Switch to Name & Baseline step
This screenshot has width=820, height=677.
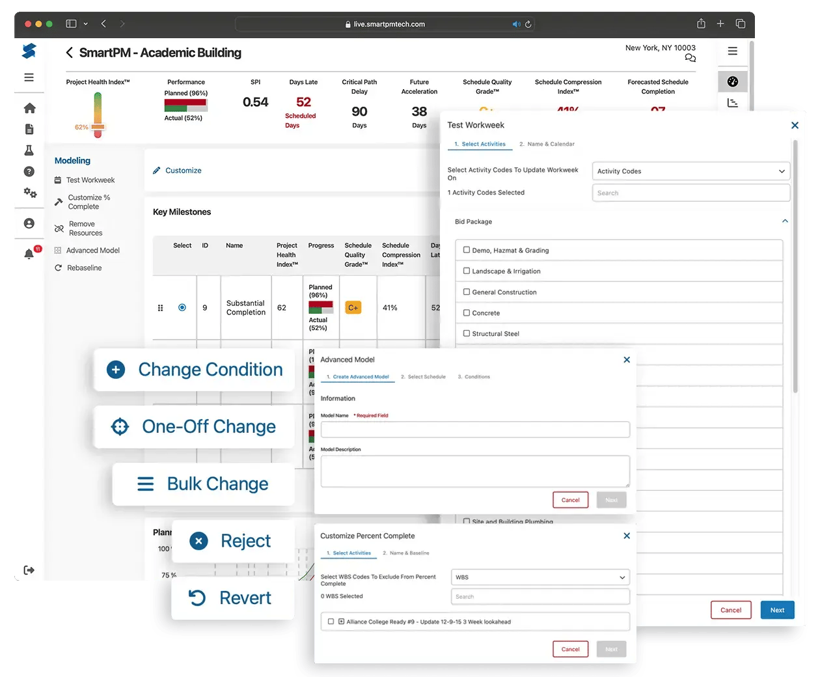(x=406, y=553)
